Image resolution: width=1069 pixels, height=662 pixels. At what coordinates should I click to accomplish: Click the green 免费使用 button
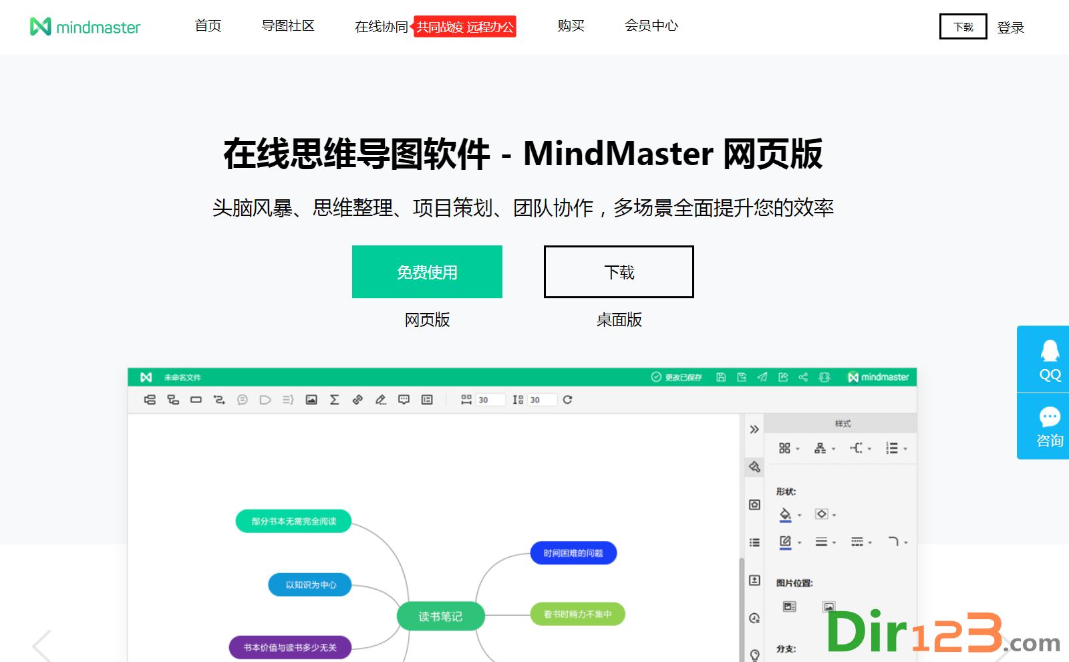pyautogui.click(x=427, y=271)
